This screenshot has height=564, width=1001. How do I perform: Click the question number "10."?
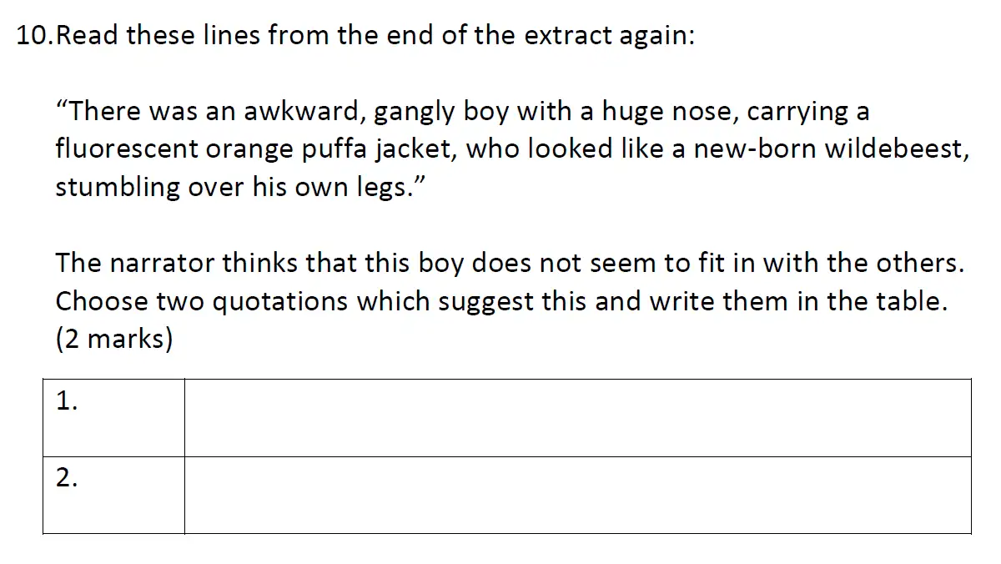point(36,36)
